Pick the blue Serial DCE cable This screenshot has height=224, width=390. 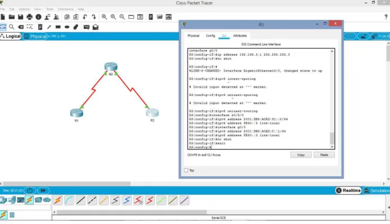point(126,200)
